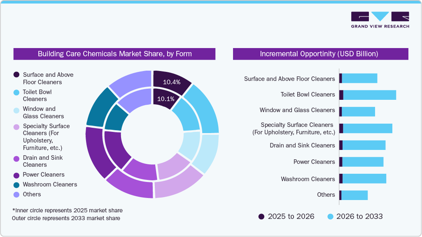
Task: Select the 'Power Cleaners' donut legend label
Action: [44, 175]
